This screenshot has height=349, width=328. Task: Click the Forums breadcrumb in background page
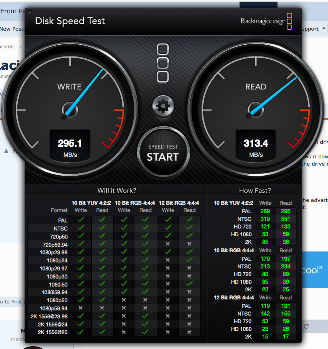click(x=7, y=47)
